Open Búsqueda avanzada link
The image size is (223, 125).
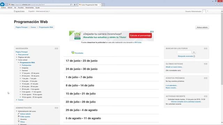click(185, 56)
